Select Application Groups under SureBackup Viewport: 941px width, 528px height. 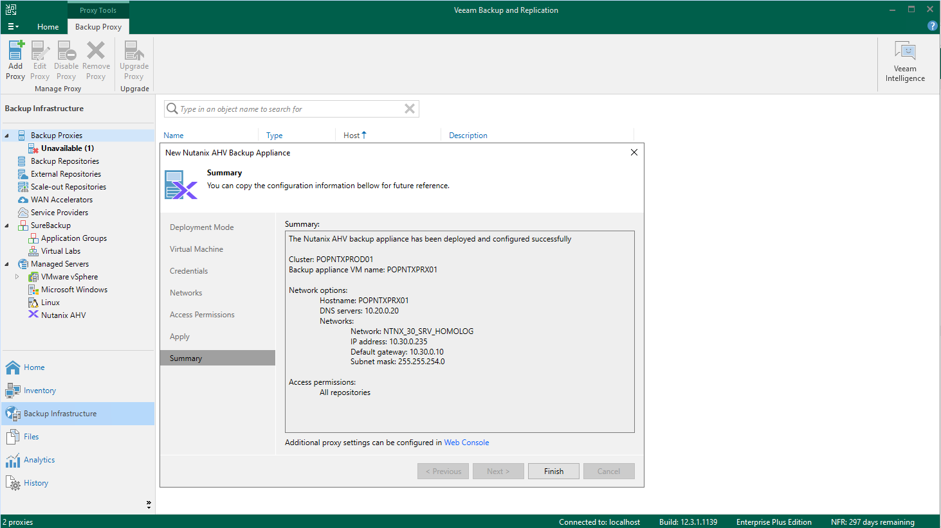[x=74, y=238]
